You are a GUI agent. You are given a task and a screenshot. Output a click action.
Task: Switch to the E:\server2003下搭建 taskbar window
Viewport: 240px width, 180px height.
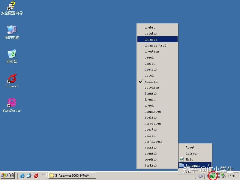click(x=72, y=175)
